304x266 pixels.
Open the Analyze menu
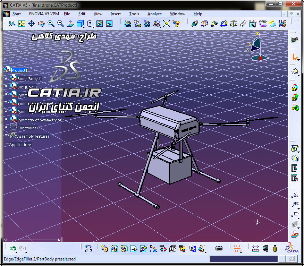(154, 14)
